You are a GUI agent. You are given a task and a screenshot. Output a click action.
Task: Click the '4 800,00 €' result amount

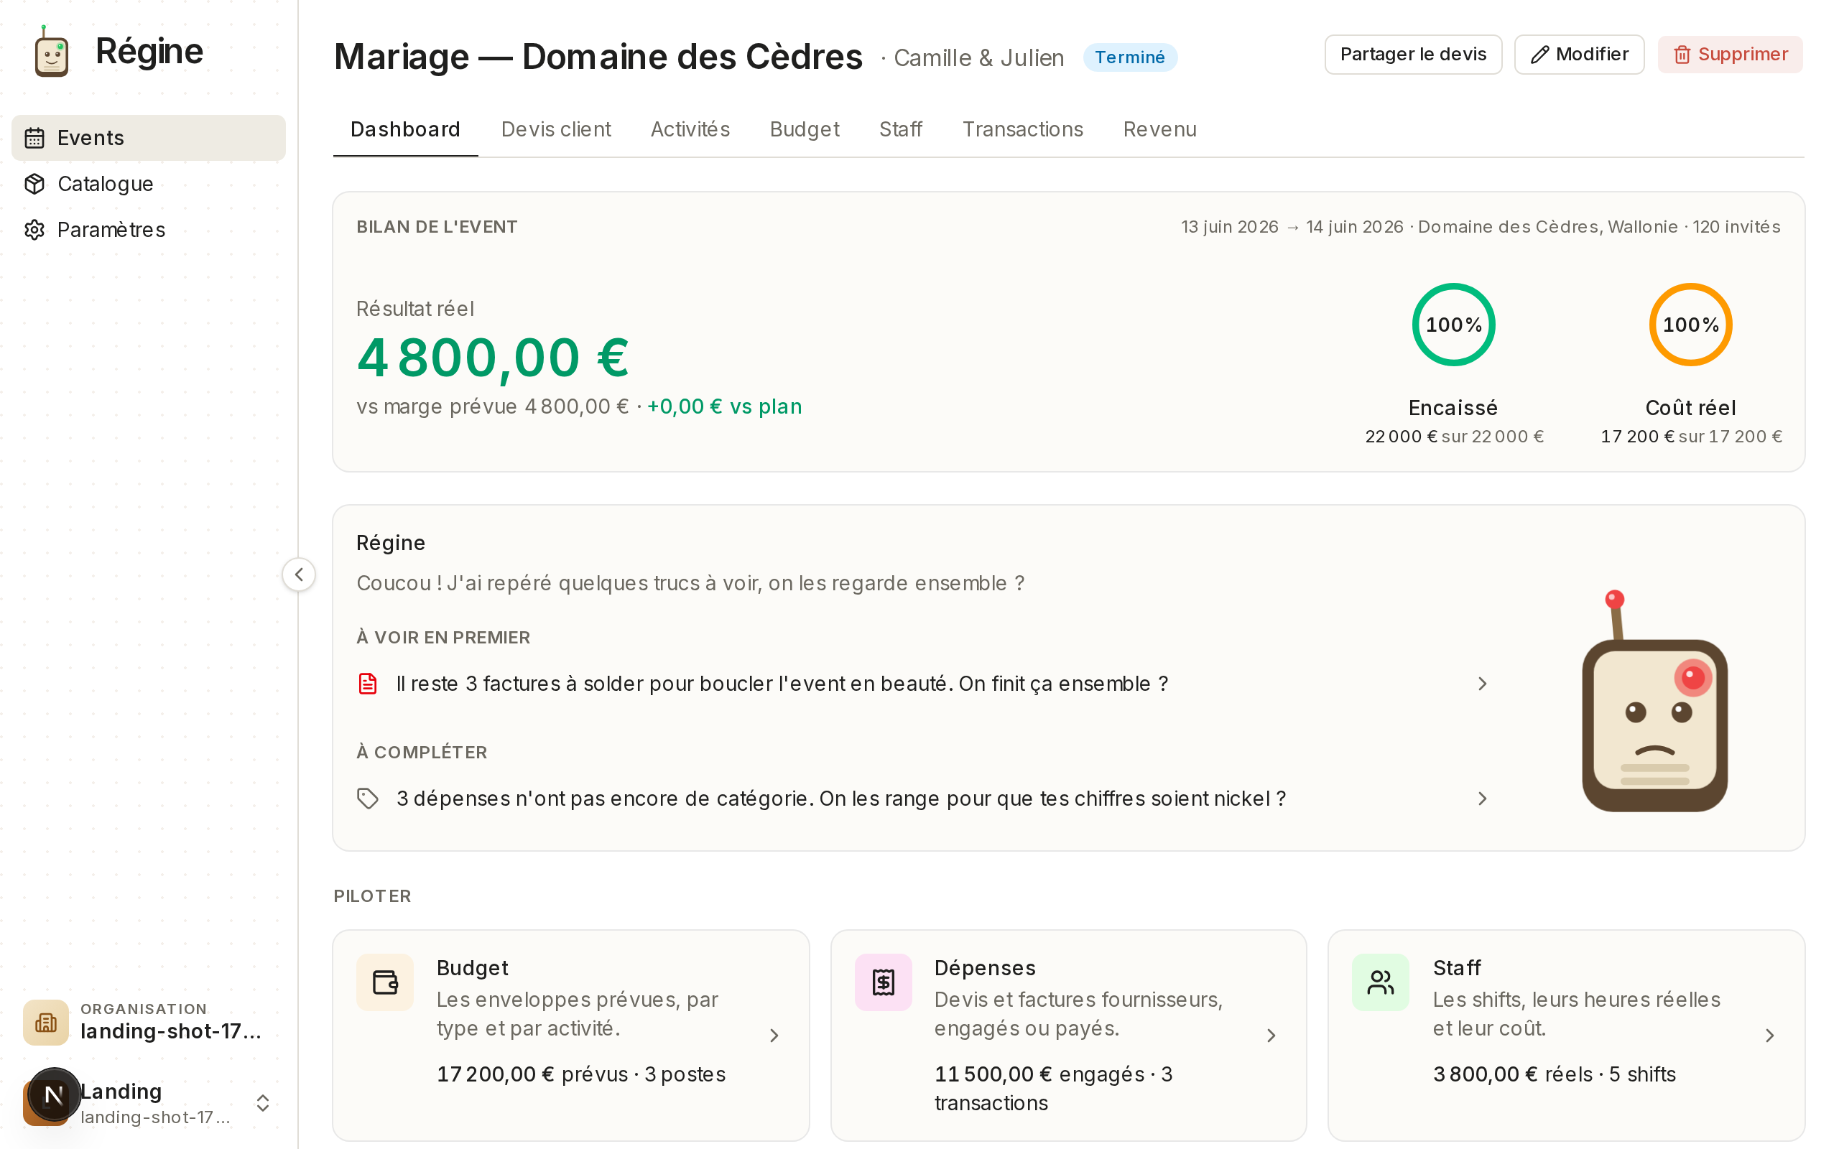click(492, 357)
